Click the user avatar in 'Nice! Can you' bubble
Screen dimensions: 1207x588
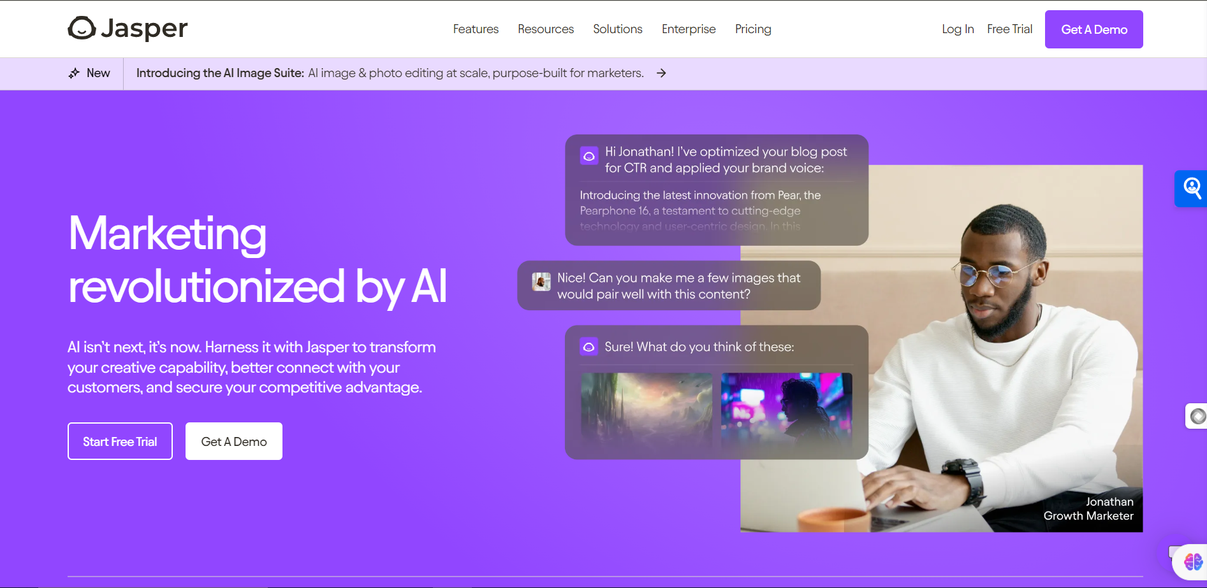541,281
